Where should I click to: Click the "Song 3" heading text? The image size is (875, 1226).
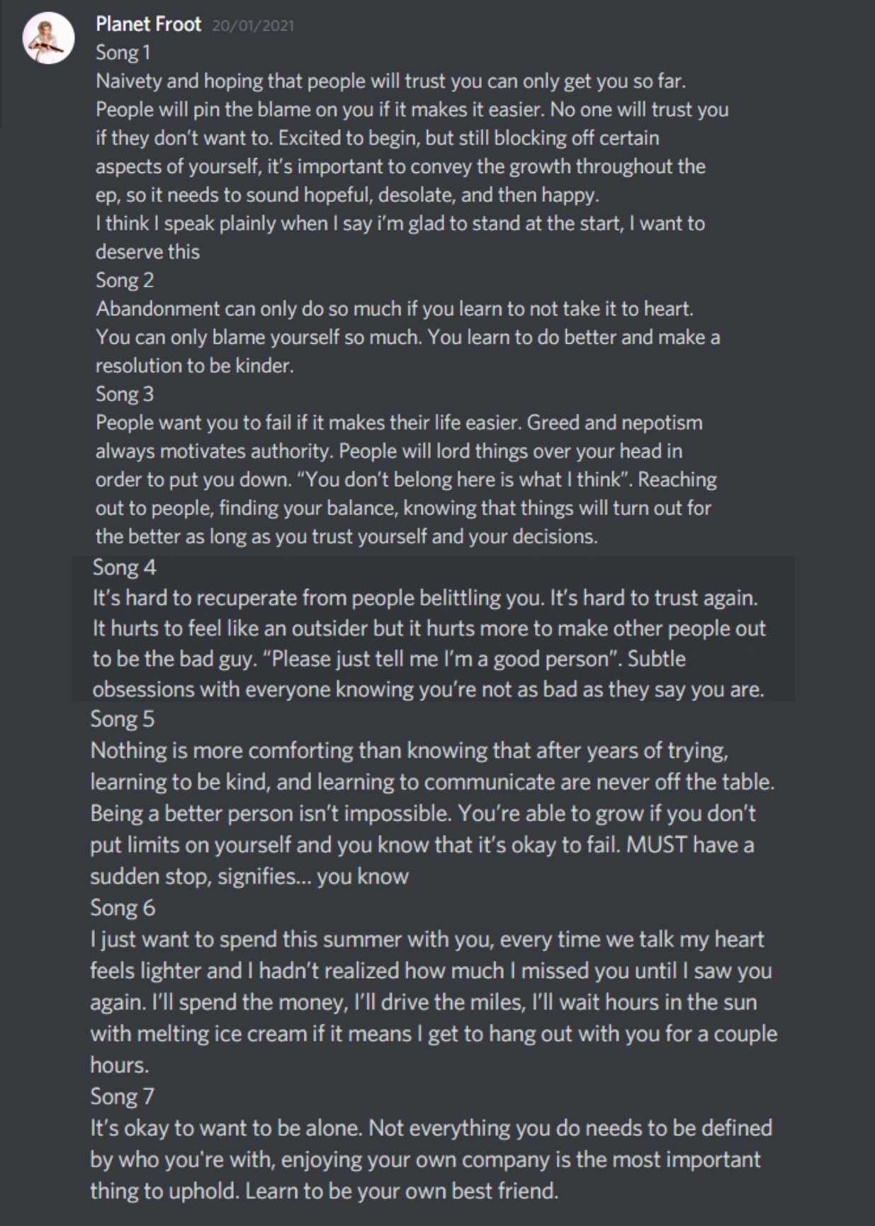pos(124,394)
